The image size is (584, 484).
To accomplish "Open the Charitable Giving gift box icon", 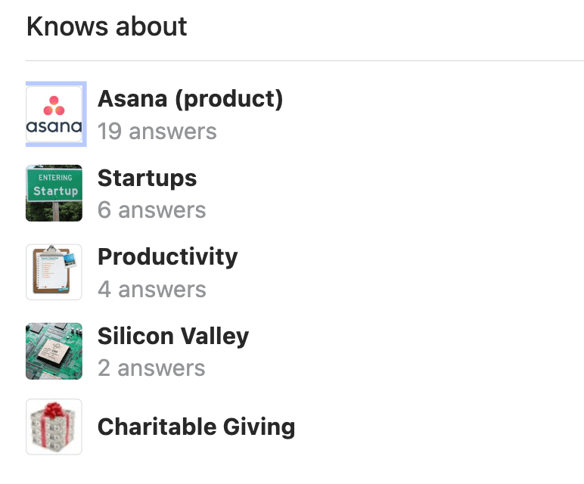I will tap(54, 427).
